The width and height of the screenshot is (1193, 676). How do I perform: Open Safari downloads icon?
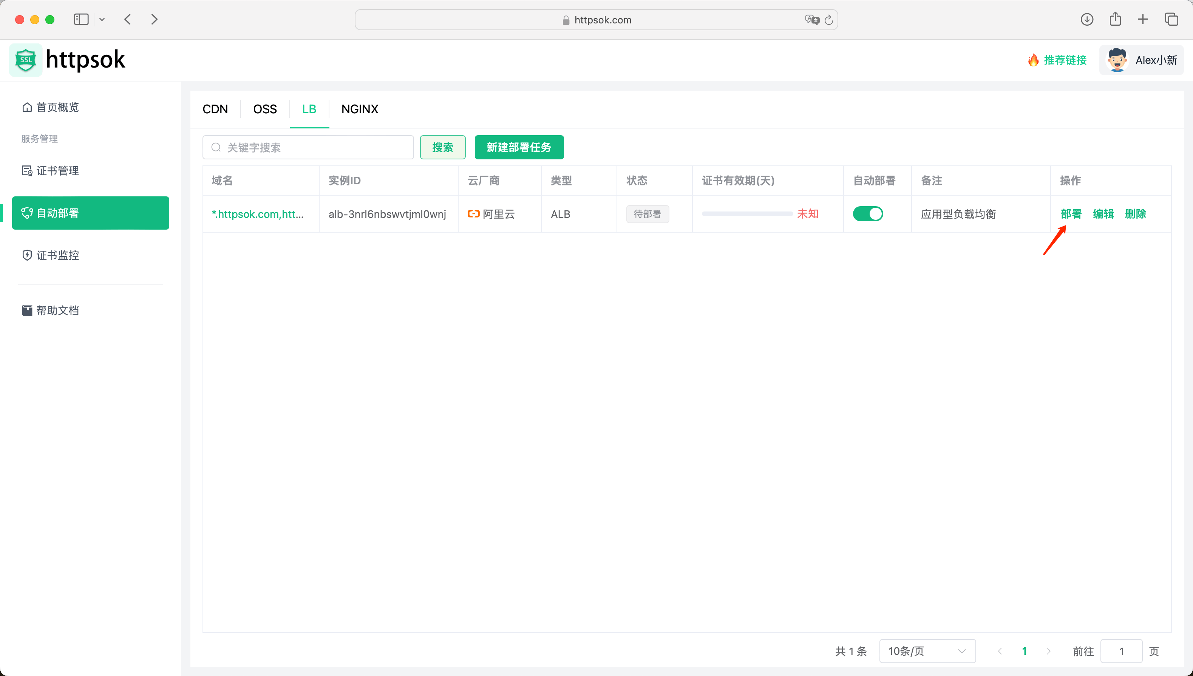1086,20
